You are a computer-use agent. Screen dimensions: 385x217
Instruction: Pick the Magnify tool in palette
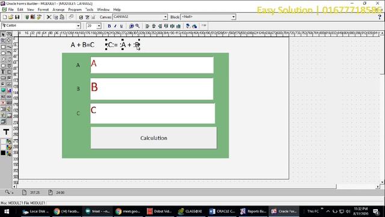[x=3, y=40]
